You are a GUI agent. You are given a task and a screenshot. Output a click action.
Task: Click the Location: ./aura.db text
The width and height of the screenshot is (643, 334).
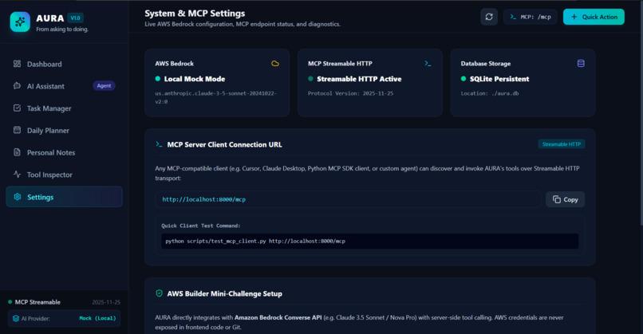point(490,93)
